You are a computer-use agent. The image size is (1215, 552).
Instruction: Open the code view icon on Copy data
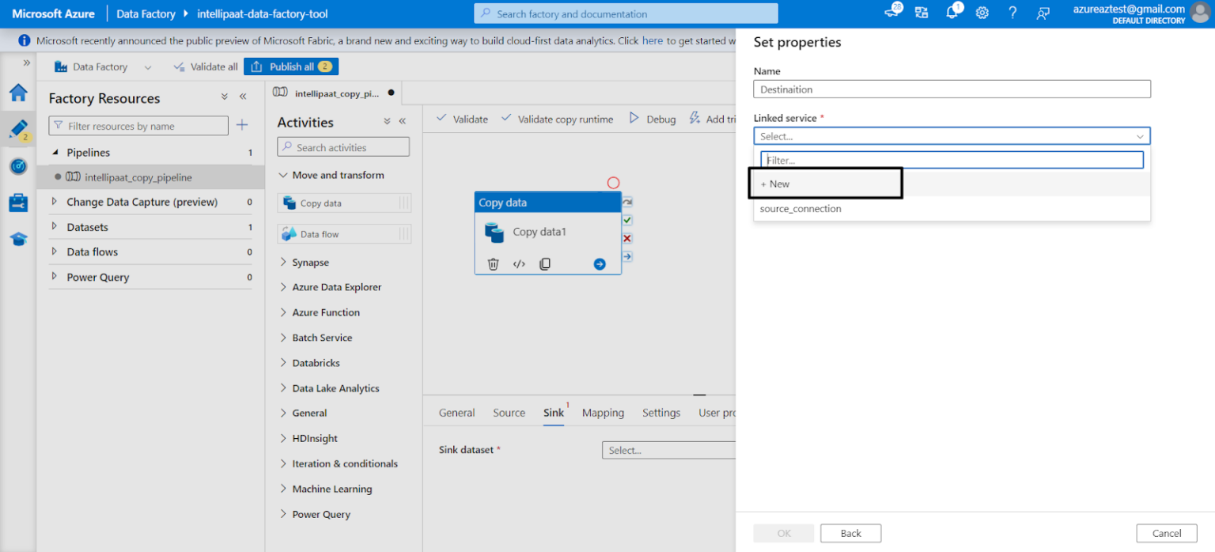[519, 264]
